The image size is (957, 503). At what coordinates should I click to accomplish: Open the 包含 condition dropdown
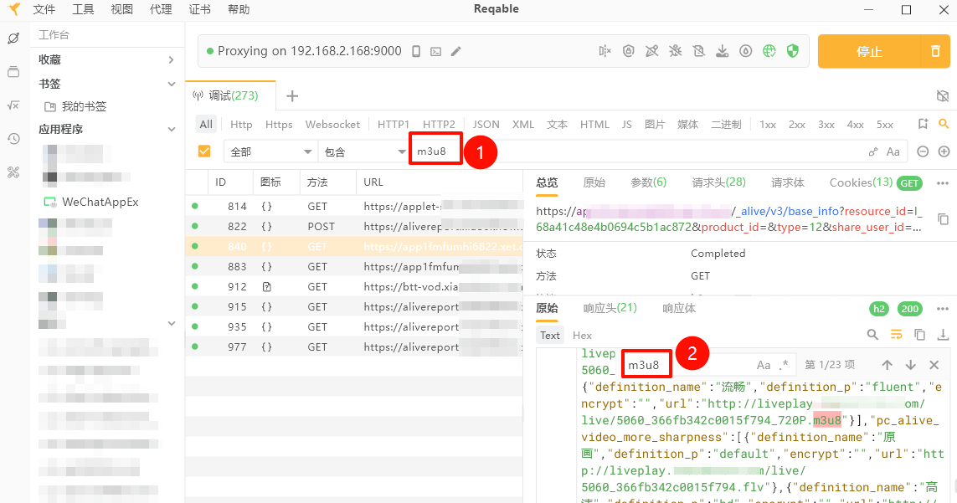363,151
